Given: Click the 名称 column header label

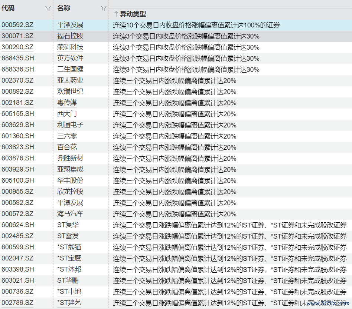Looking at the screenshot, I should point(64,8).
